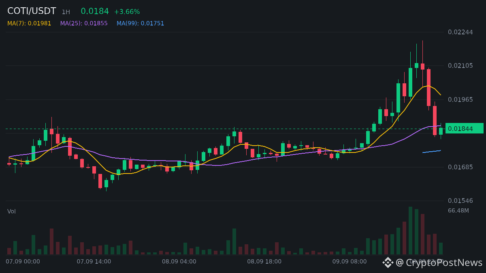Select the 1H timeframe label
The width and height of the screenshot is (486, 273).
[x=66, y=12]
